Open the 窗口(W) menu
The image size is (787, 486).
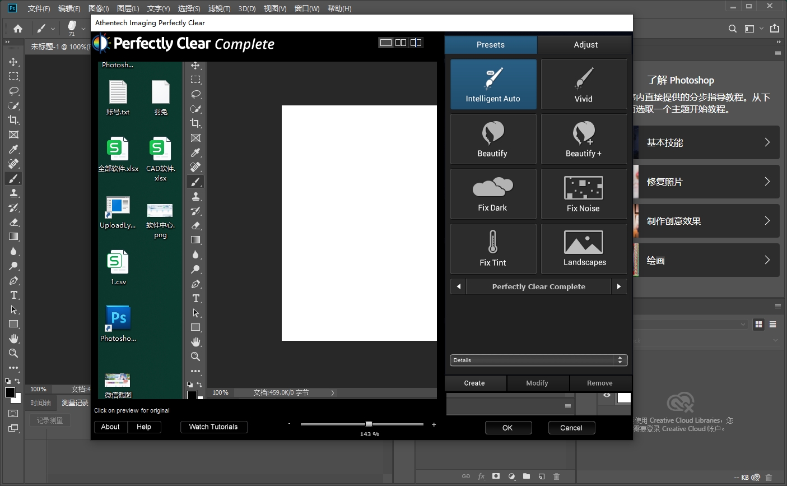(x=307, y=8)
